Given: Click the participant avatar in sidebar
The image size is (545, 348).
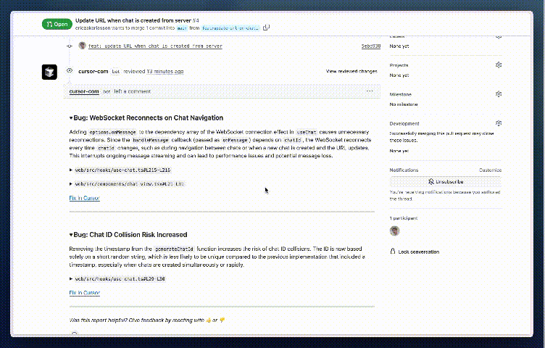Looking at the screenshot, I should pos(394,231).
